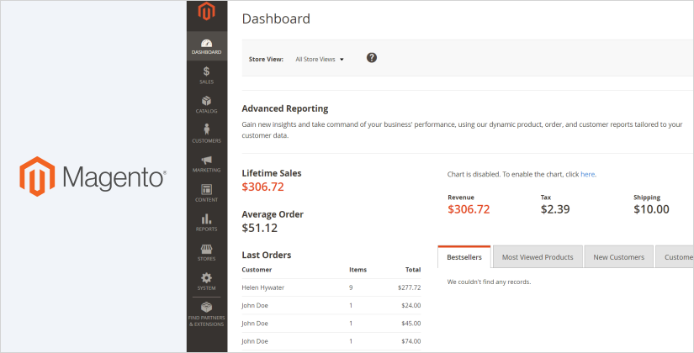Screen dimensions: 694x353
Task: Expand the All Store Views dropdown
Action: pyautogui.click(x=320, y=60)
